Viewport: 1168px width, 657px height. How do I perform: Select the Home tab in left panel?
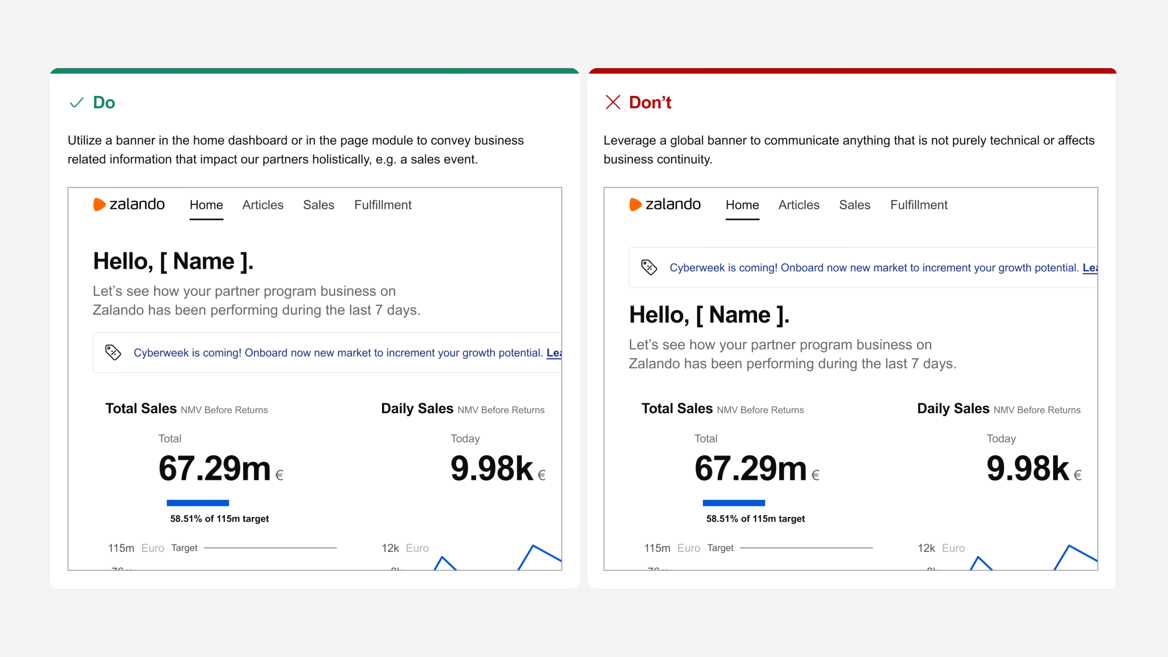(x=206, y=204)
